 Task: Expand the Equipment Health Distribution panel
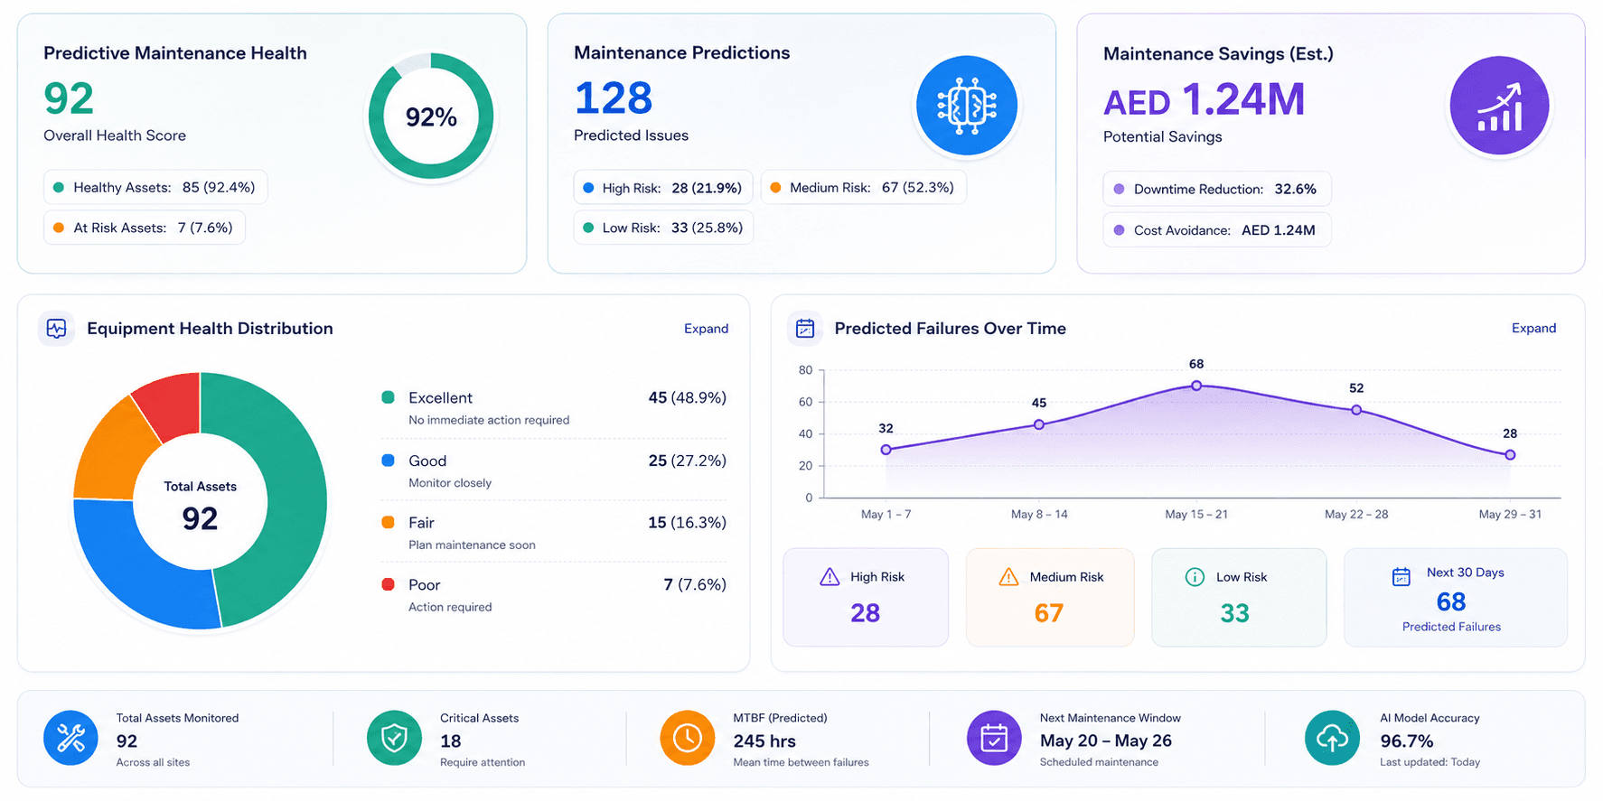click(706, 329)
